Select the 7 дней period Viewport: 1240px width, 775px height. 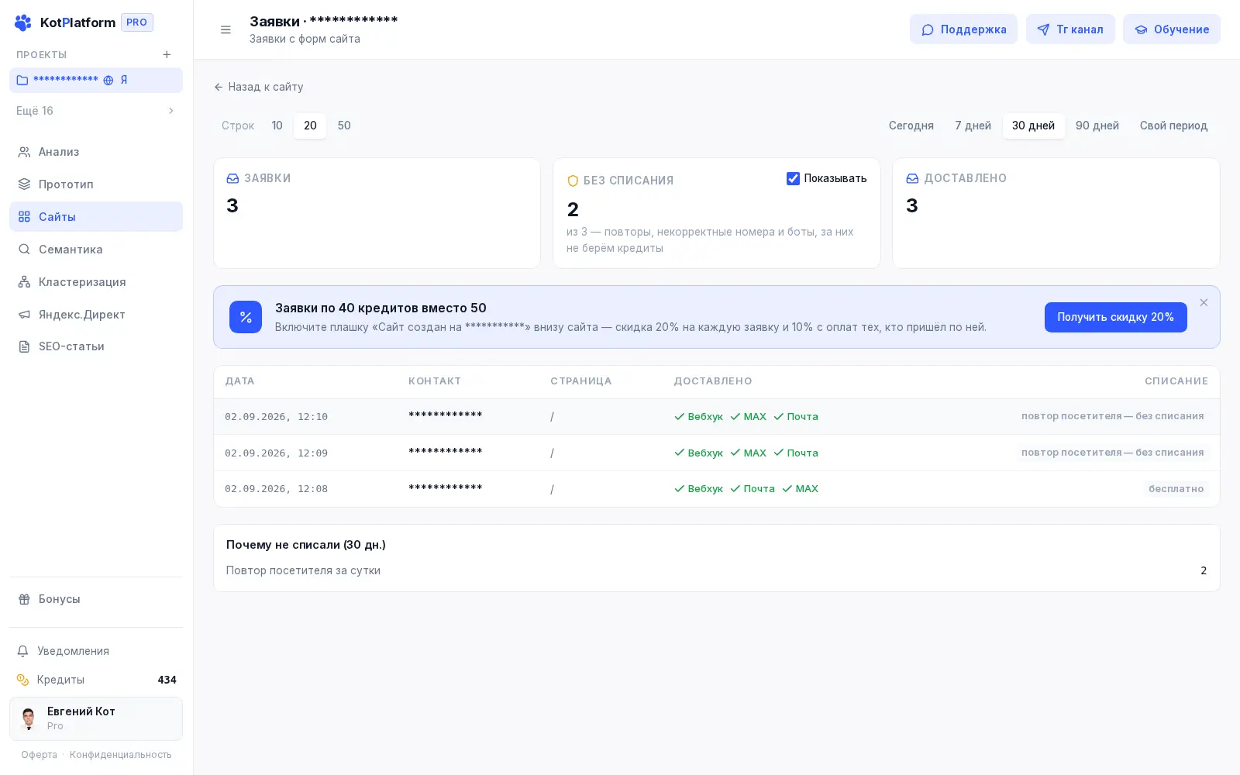click(973, 126)
